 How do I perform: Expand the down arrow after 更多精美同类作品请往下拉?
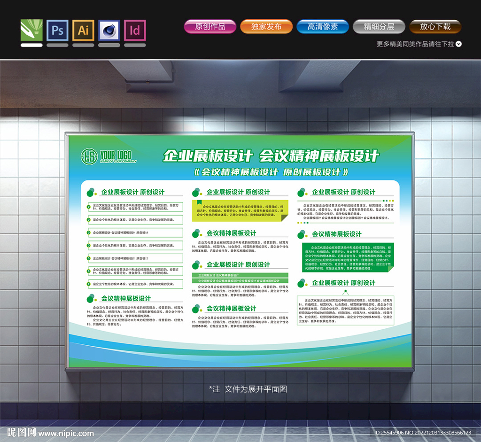pyautogui.click(x=458, y=44)
